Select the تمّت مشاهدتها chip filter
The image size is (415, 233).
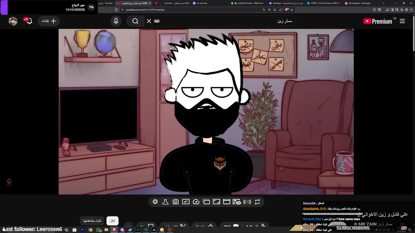click(92, 221)
